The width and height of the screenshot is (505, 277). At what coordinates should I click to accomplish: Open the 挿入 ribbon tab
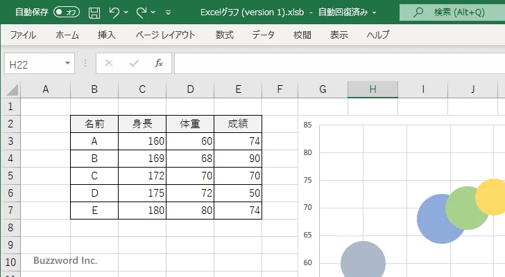click(107, 35)
